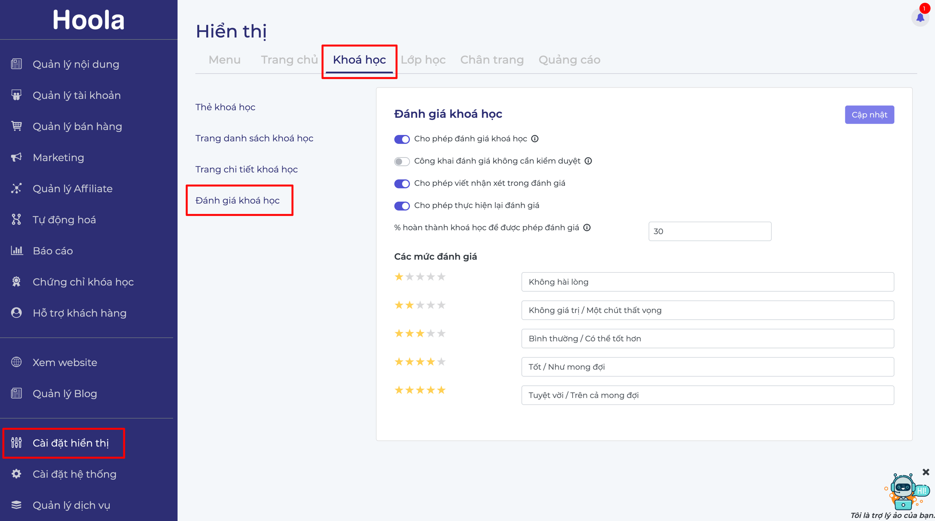Open Trang chi tiết khoá học section
Screen dimensions: 935x521
(246, 169)
